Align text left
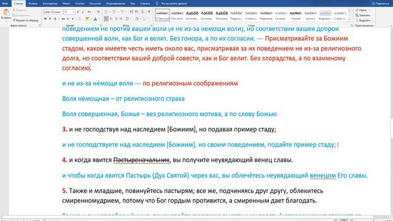The image size is (393, 221). click(106, 19)
